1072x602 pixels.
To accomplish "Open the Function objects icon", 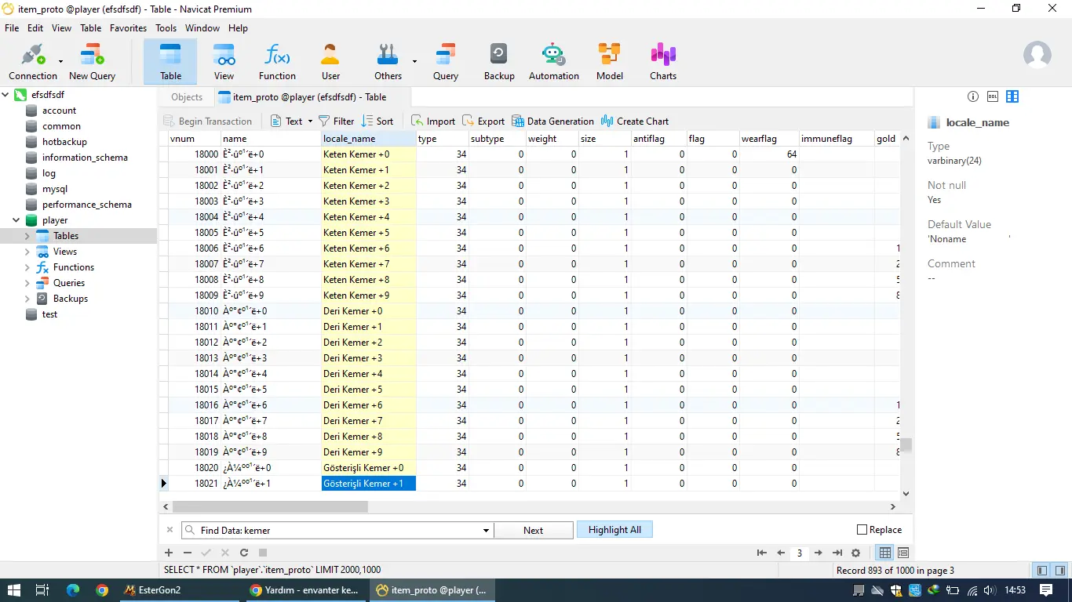I will (277, 62).
